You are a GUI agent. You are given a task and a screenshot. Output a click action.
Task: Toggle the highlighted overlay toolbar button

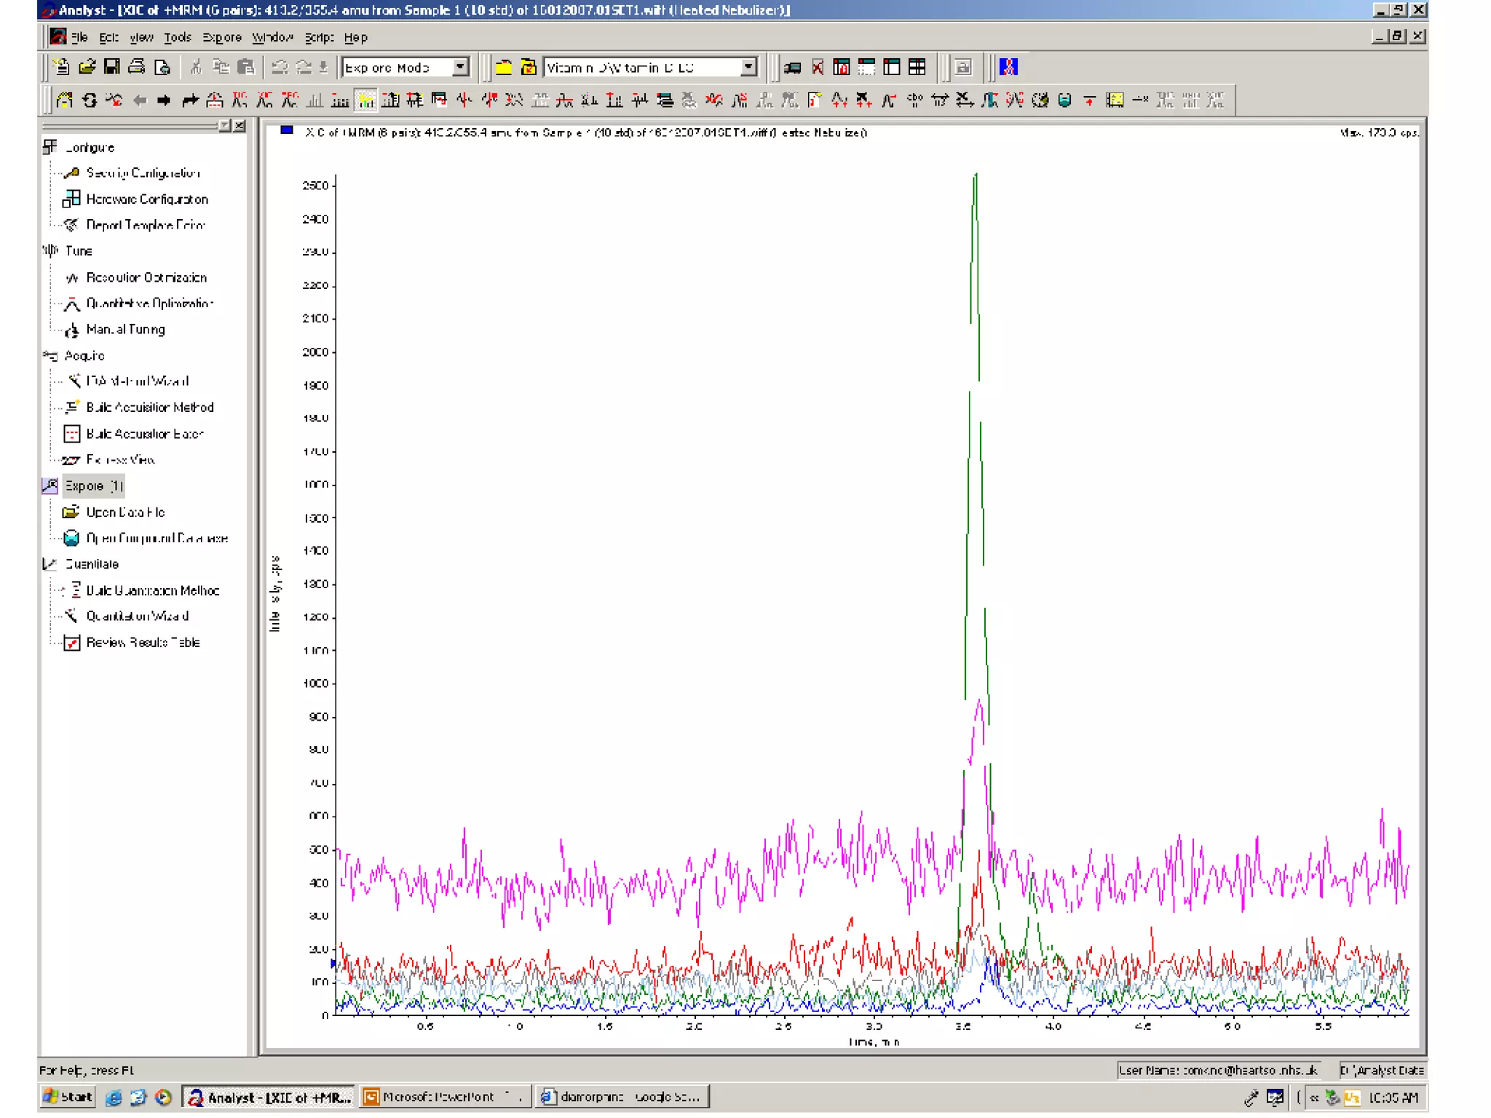365,100
